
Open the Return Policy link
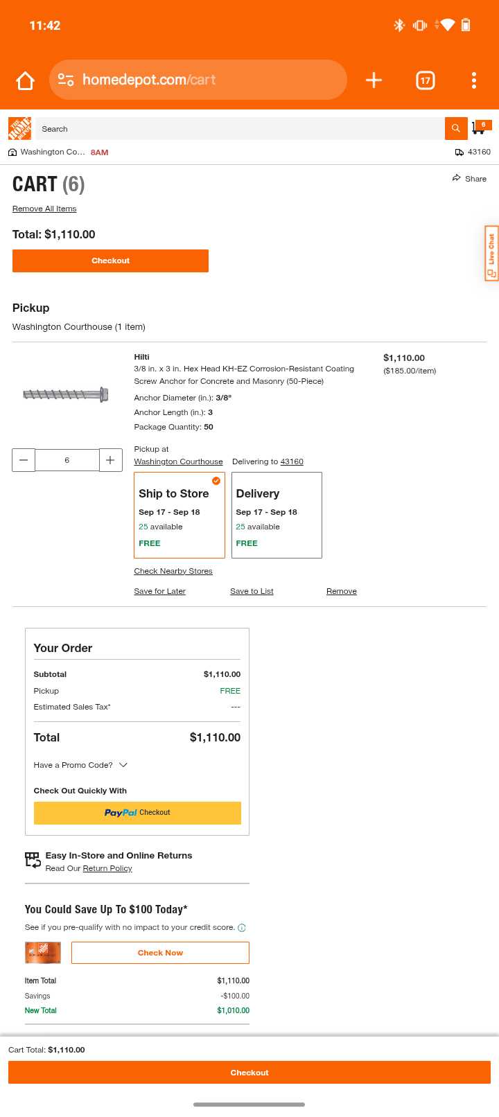click(x=107, y=868)
